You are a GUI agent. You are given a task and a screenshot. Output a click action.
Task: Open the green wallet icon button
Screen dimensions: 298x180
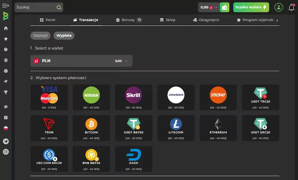(x=225, y=7)
